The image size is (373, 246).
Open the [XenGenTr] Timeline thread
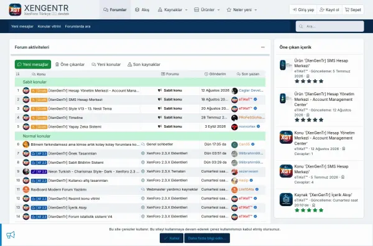(65, 118)
